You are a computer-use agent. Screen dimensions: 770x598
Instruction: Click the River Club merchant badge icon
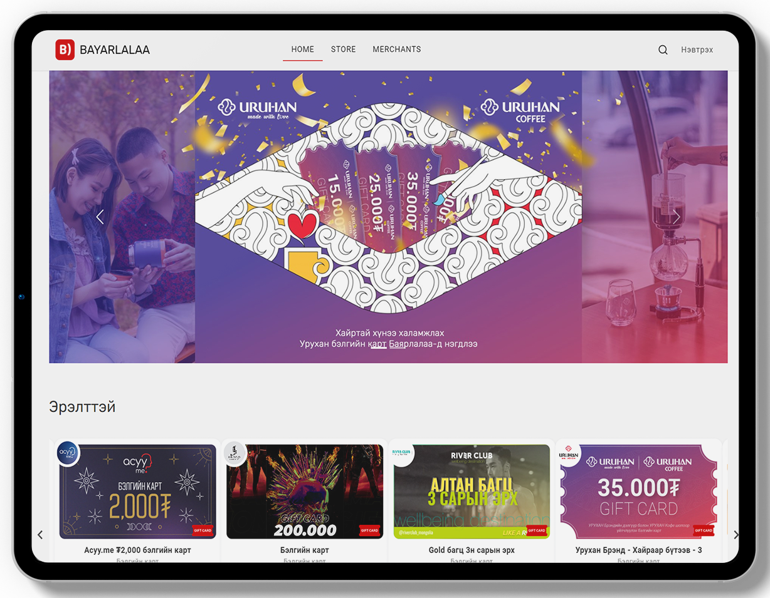pos(401,453)
